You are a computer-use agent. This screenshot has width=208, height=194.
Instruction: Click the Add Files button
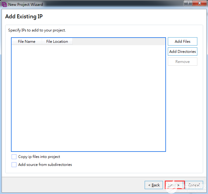(x=182, y=41)
